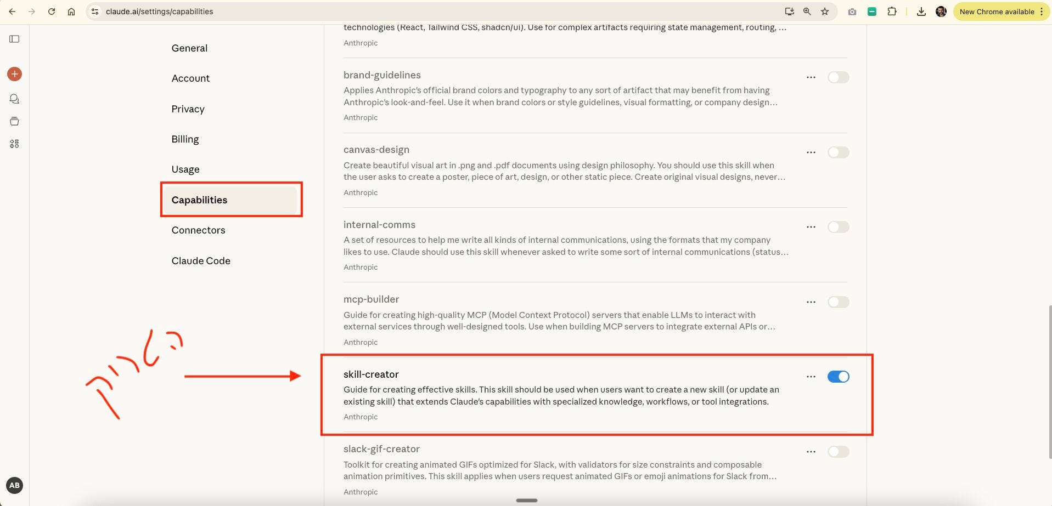
Task: Enable the brand-guidelines skill toggle
Action: tap(838, 77)
